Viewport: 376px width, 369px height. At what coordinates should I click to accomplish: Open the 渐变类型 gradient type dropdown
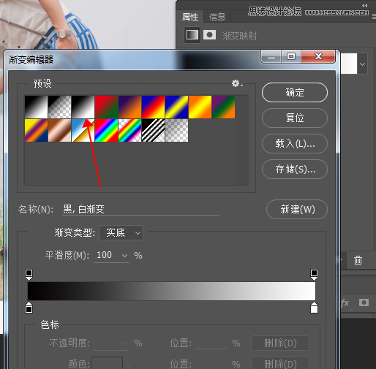[121, 233]
